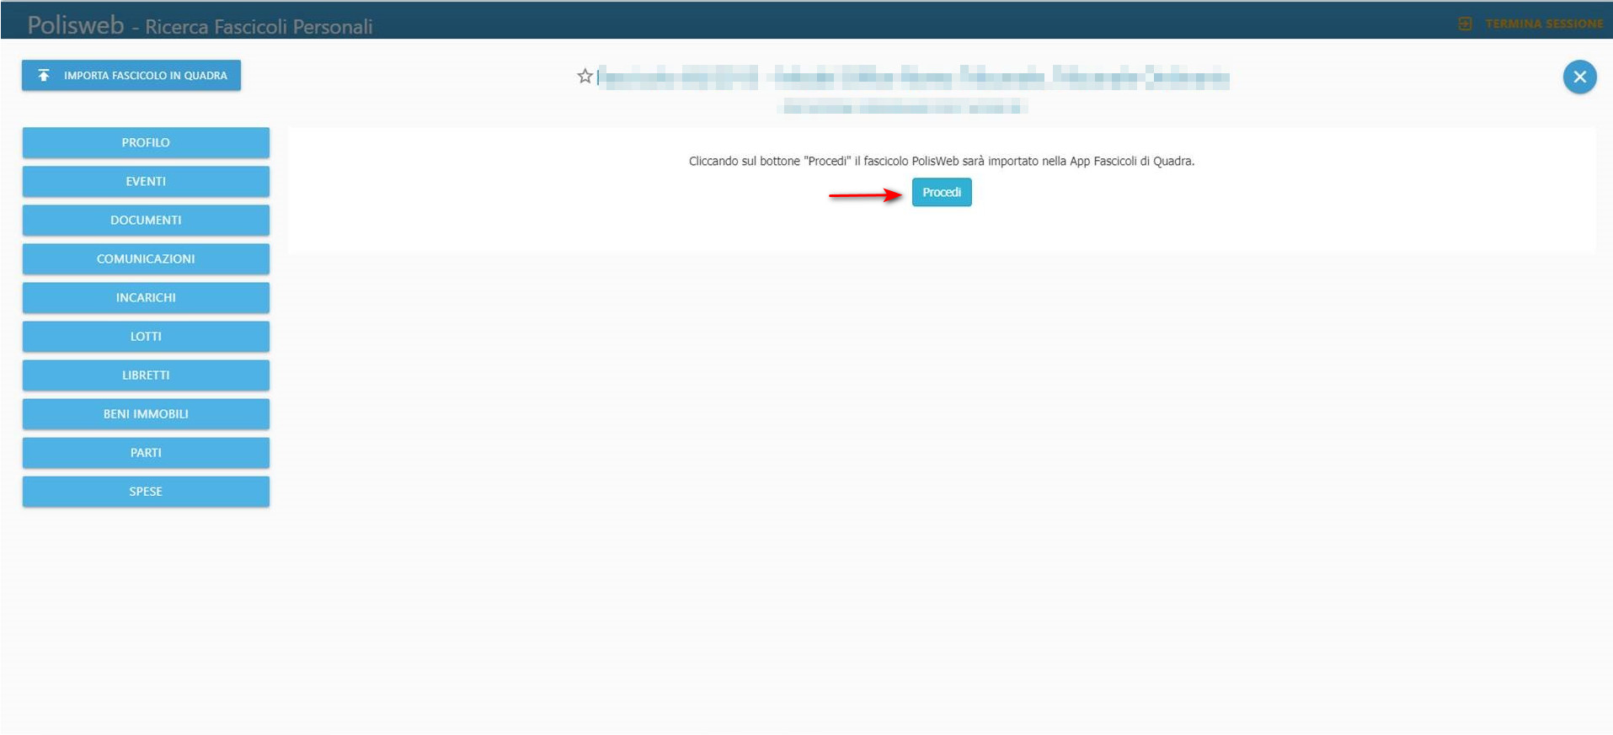Click the blurred fascicolo title next to the star
This screenshot has width=1613, height=735.
[x=913, y=78]
